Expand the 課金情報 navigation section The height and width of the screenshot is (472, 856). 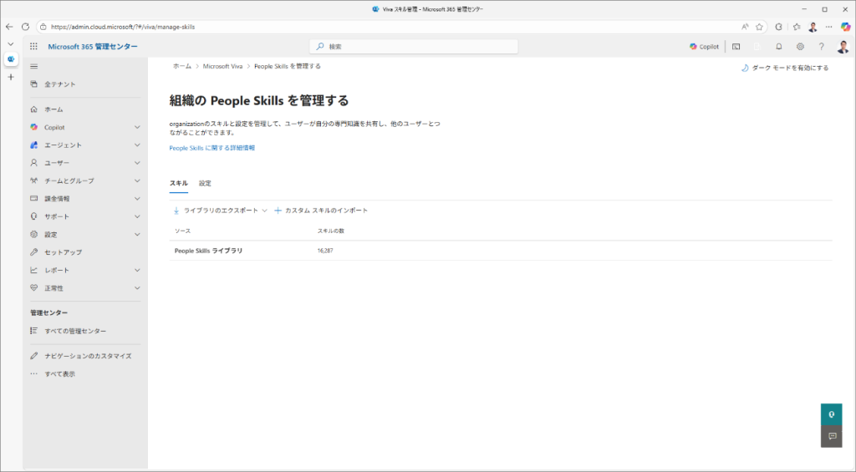point(84,199)
